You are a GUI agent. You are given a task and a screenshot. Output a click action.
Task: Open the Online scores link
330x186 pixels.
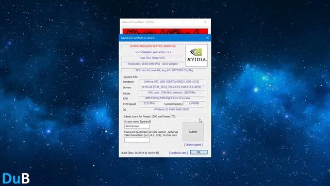(193, 145)
